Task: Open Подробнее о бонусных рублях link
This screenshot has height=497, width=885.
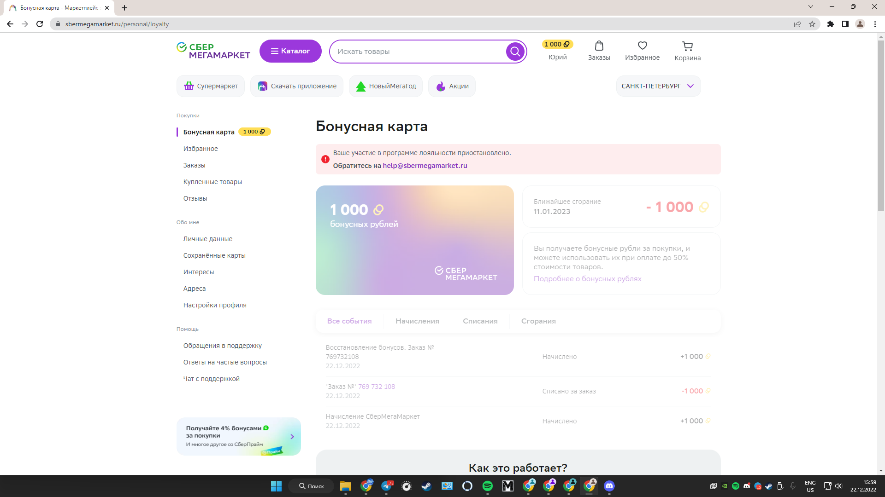Action: [x=587, y=279]
